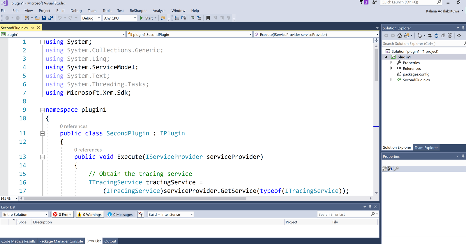Click the Show All Files icon
466x244 pixels.
coord(450,36)
